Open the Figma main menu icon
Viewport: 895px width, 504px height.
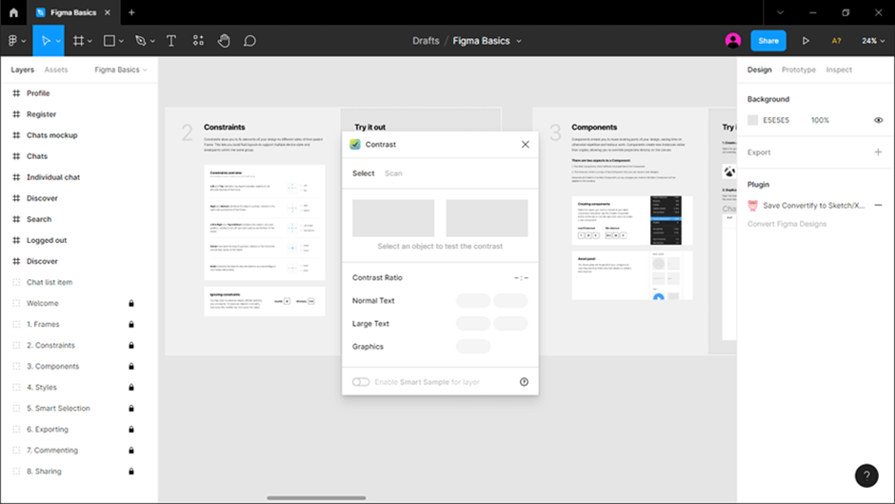12,41
